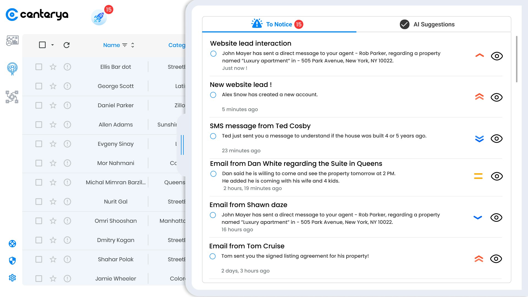Image resolution: width=528 pixels, height=297 pixels.
Task: Click the rocket notifications icon
Action: (99, 18)
